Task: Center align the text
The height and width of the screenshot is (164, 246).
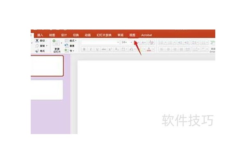Action: [x=168, y=50]
